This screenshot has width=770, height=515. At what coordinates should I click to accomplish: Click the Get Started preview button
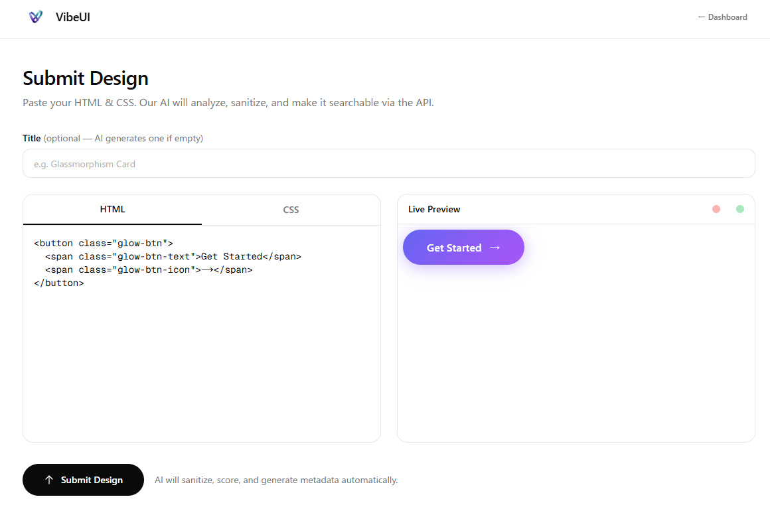[463, 248]
